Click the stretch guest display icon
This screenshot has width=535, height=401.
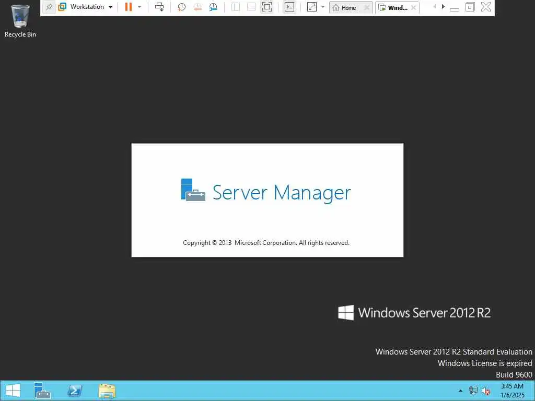pyautogui.click(x=312, y=7)
